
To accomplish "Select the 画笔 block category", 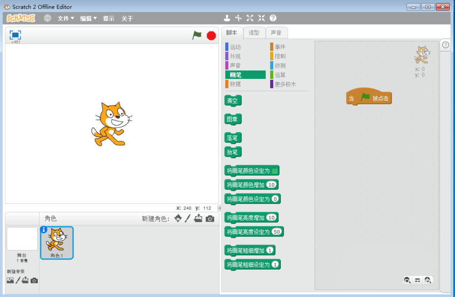I will tap(245, 75).
